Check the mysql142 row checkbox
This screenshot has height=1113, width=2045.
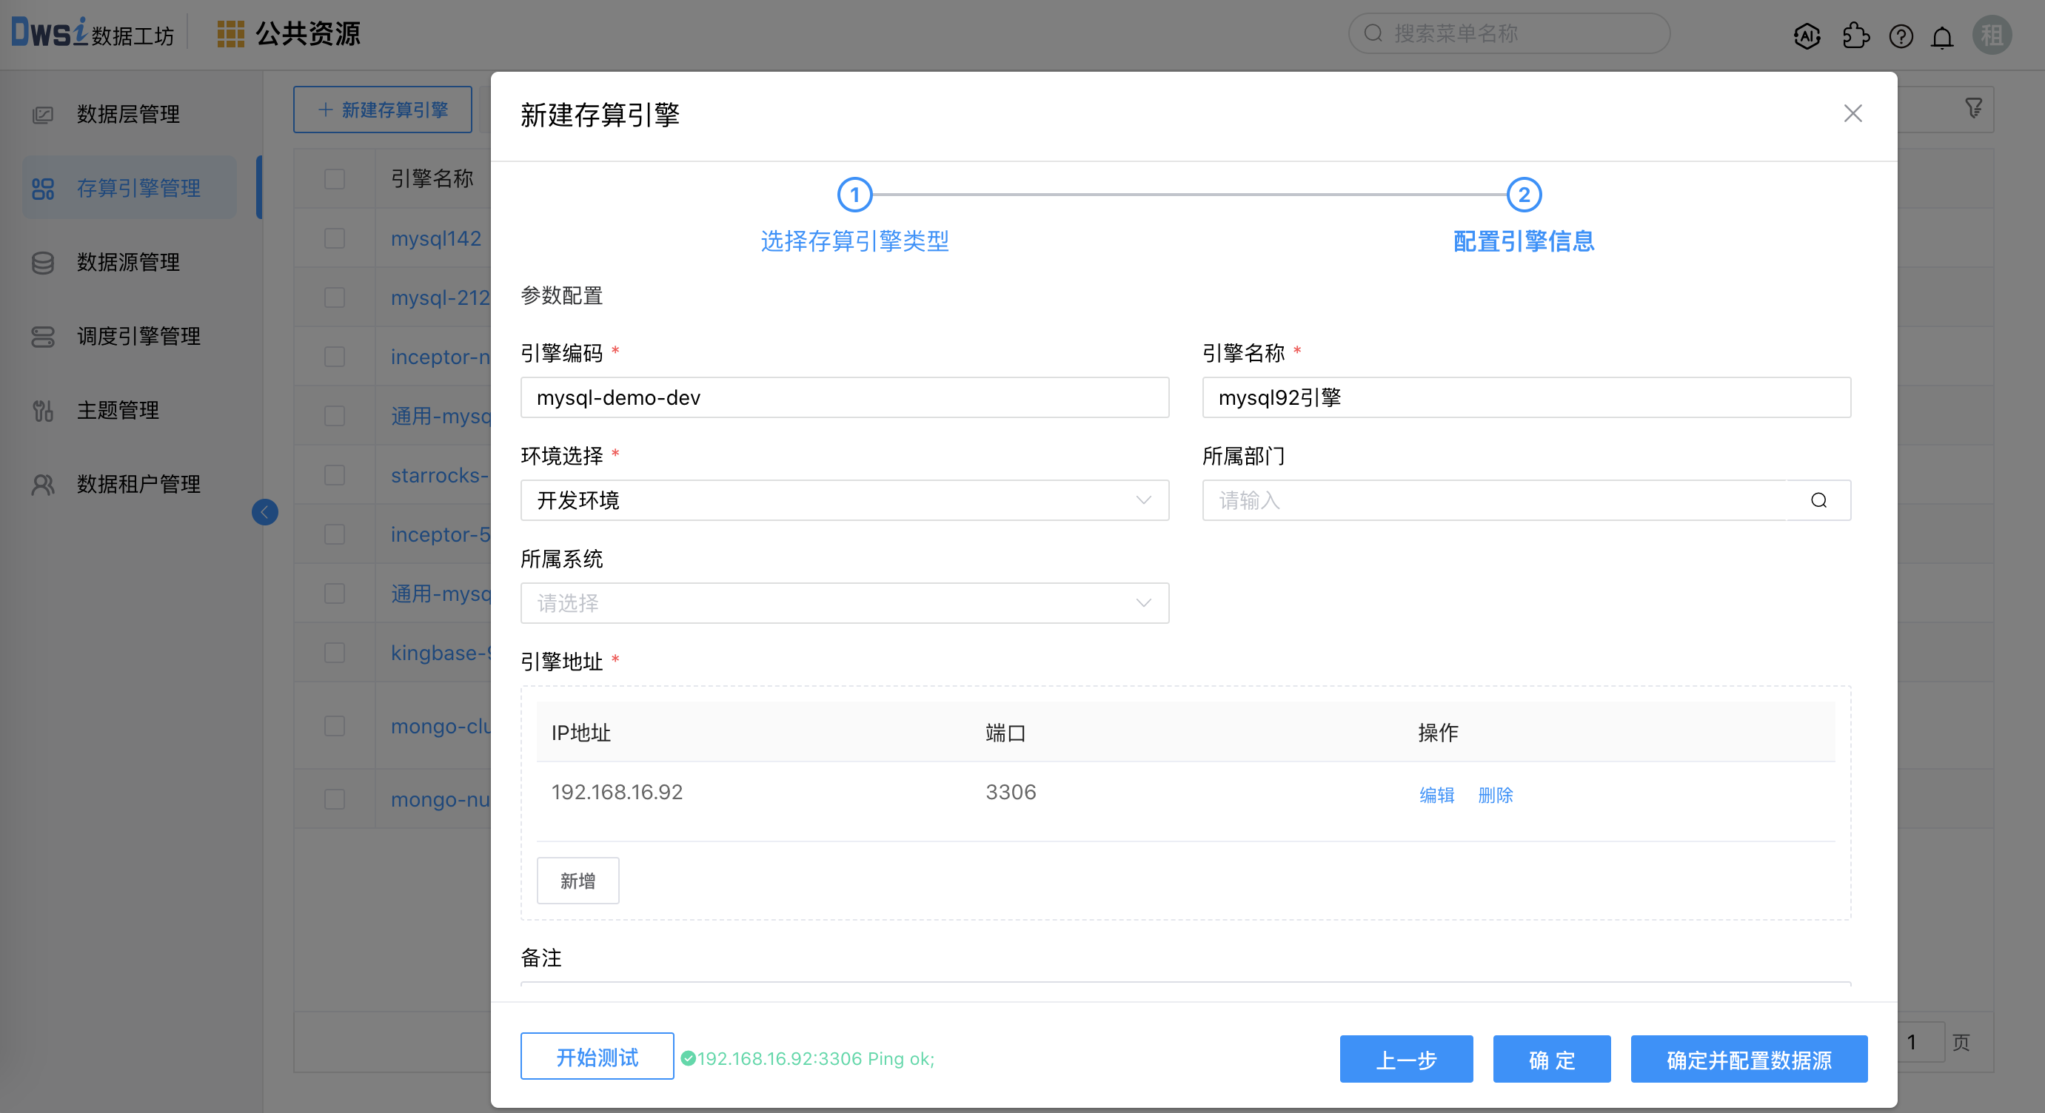[x=334, y=238]
